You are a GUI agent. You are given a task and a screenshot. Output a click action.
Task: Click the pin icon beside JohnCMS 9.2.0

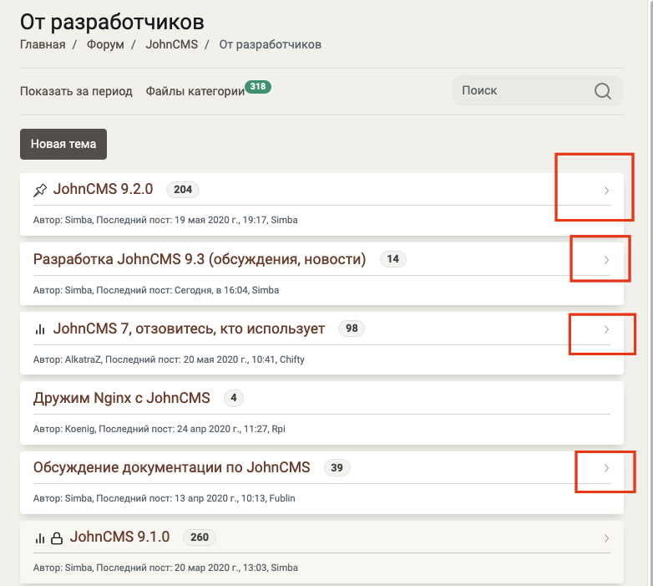pos(40,190)
